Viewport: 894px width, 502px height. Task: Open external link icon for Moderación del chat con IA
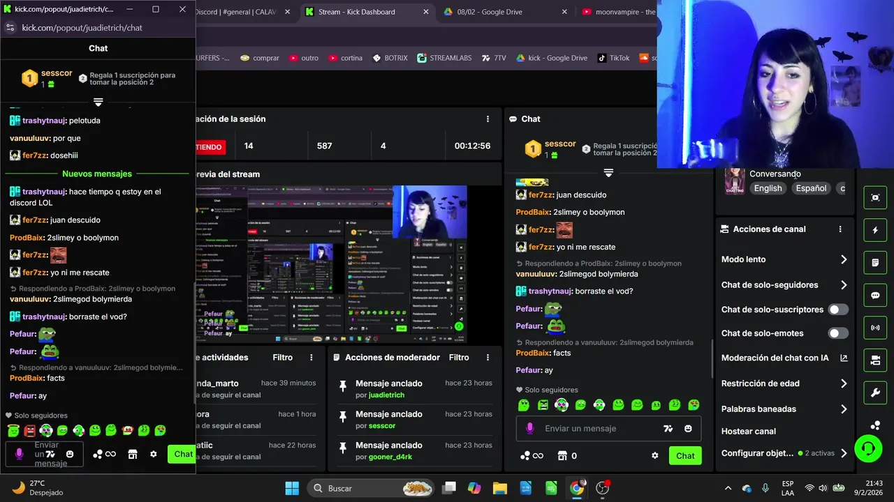click(844, 358)
